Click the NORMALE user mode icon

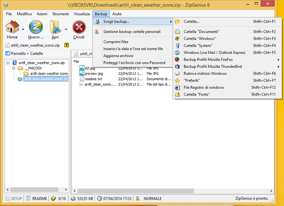138,198
